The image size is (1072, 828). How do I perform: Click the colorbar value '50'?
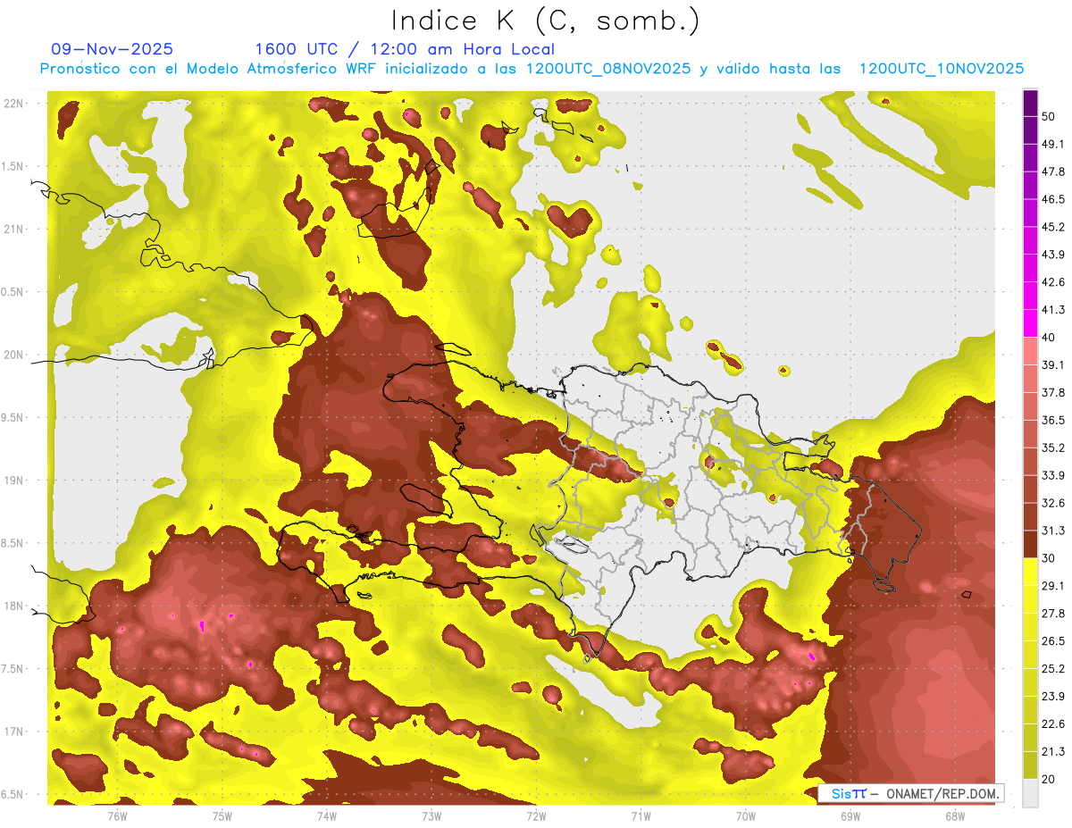[x=1049, y=116]
